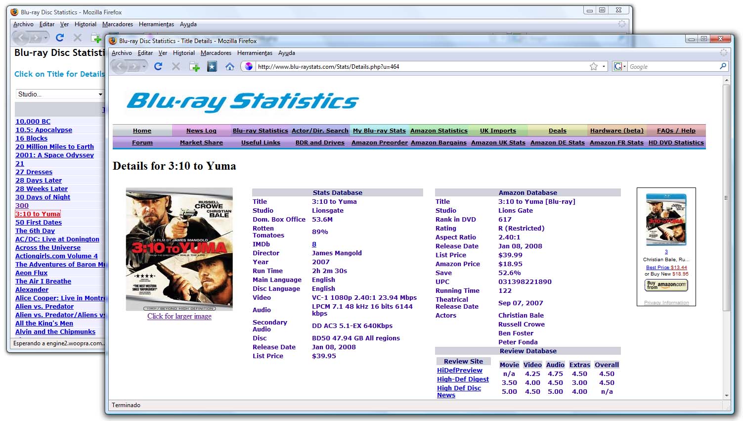Screen dimensions: 743x421
Task: Open Google search engine dropdown
Action: (620, 66)
